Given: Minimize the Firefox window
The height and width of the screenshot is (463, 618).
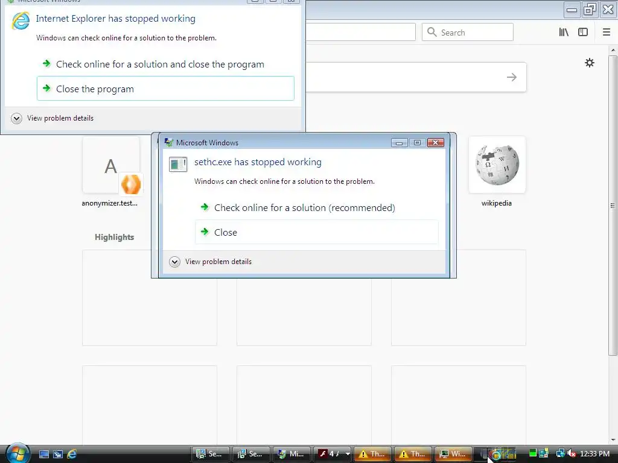Looking at the screenshot, I should 572,10.
